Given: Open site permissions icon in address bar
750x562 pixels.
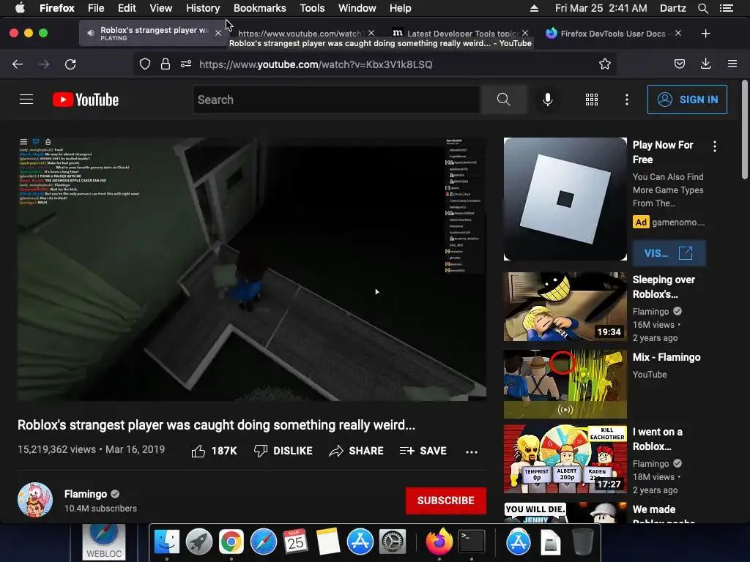Looking at the screenshot, I should 186,64.
